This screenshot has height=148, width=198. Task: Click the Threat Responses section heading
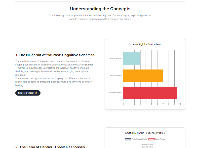[50, 147]
